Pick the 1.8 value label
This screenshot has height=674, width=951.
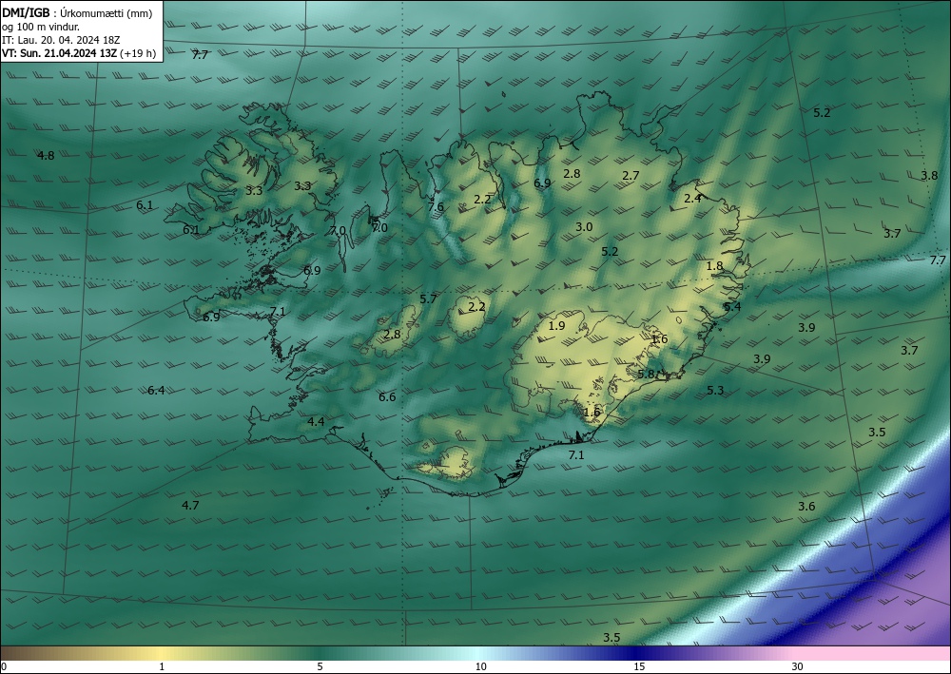[x=715, y=265]
